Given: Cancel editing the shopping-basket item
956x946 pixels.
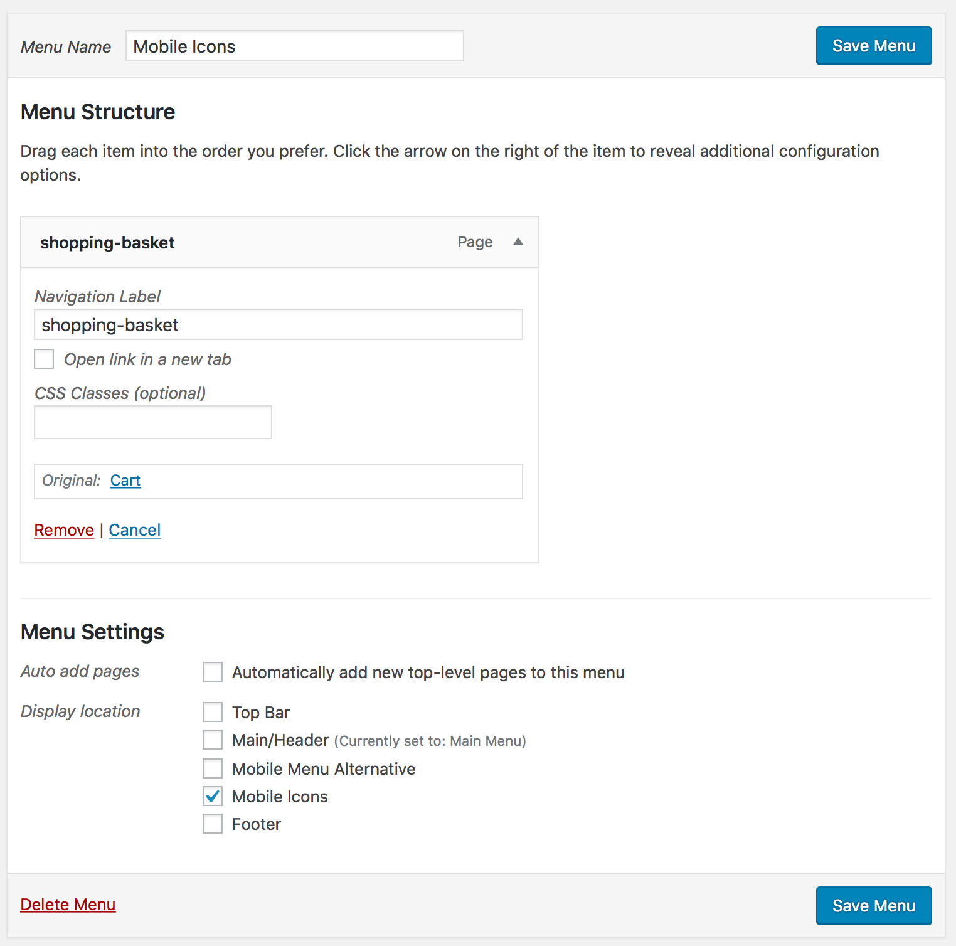Looking at the screenshot, I should point(135,531).
